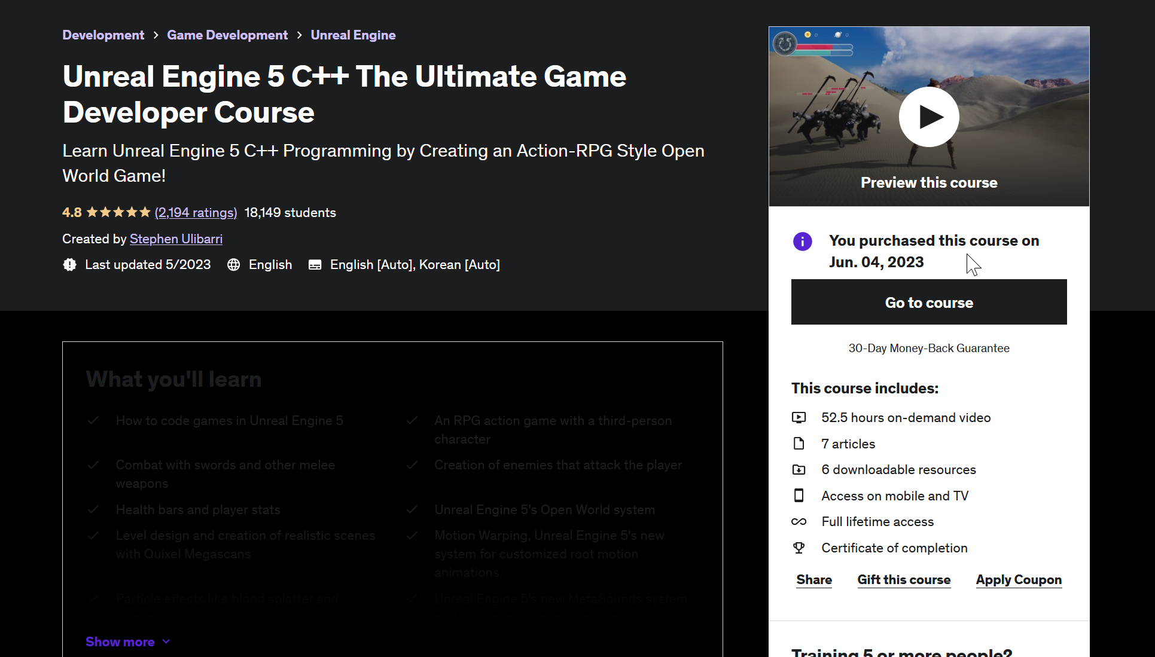Viewport: 1155px width, 657px height.
Task: Click the Show more chevron arrow
Action: click(166, 641)
